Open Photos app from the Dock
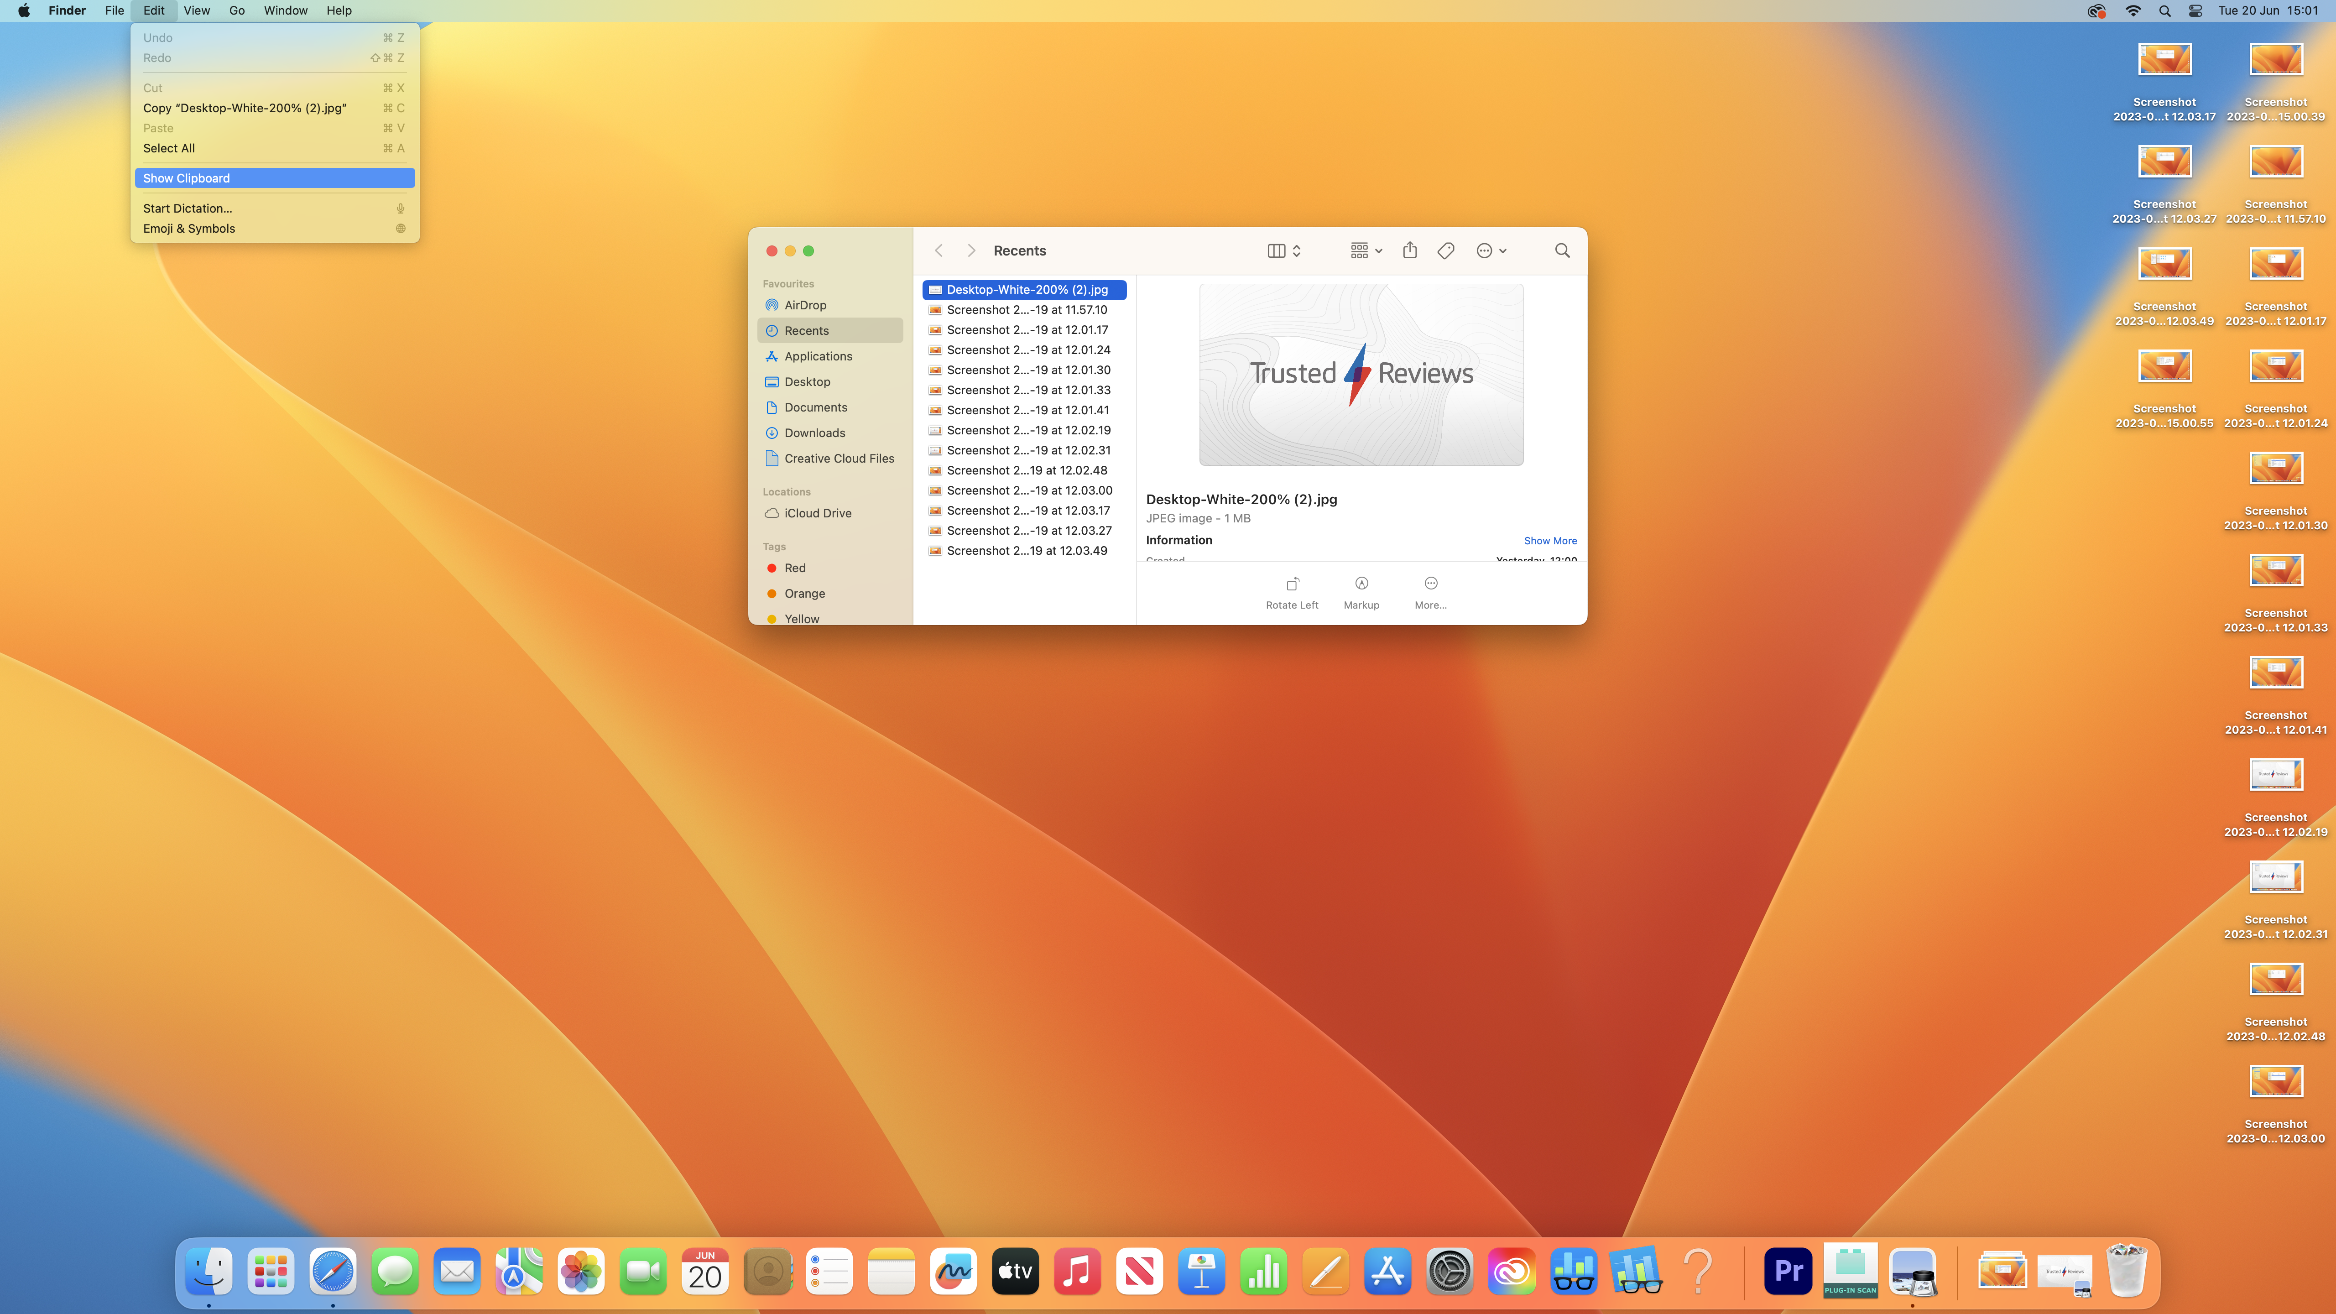 (580, 1272)
